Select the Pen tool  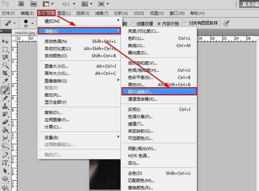click(5, 155)
